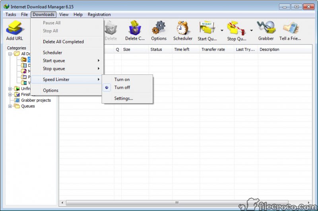Select Turn on speed limiter option

pyautogui.click(x=127, y=79)
